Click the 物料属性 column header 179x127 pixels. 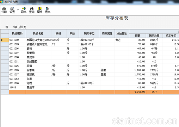pos(107,33)
